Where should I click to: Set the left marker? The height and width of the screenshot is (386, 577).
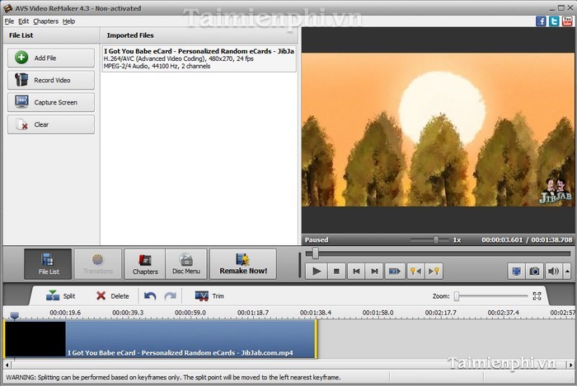click(x=415, y=271)
